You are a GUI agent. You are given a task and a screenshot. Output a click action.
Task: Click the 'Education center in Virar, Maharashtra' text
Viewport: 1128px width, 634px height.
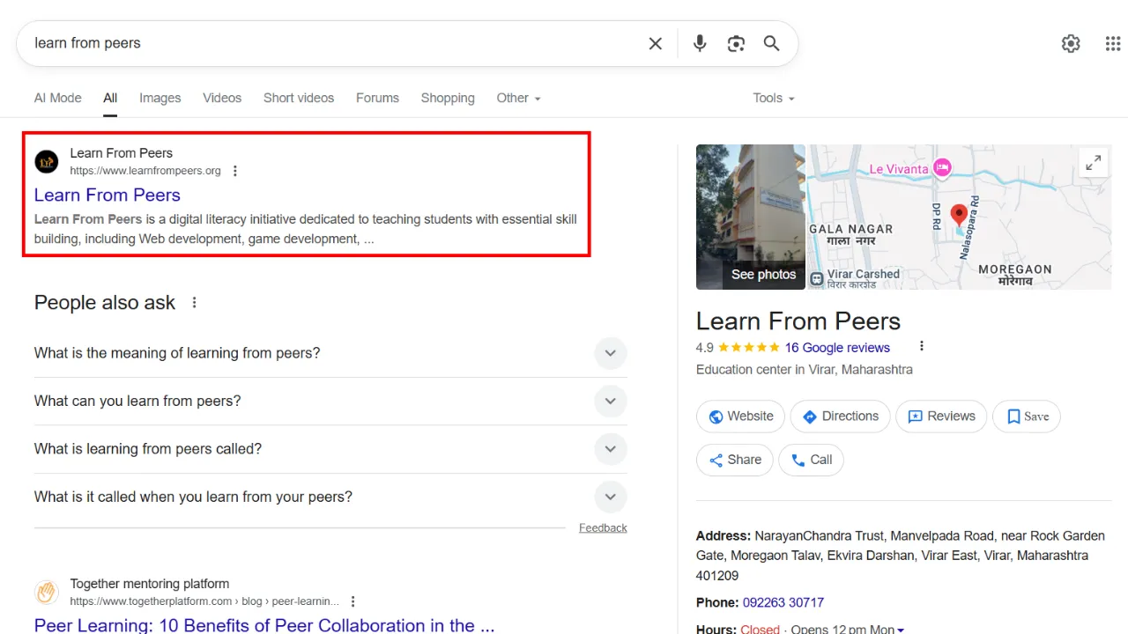pos(805,370)
